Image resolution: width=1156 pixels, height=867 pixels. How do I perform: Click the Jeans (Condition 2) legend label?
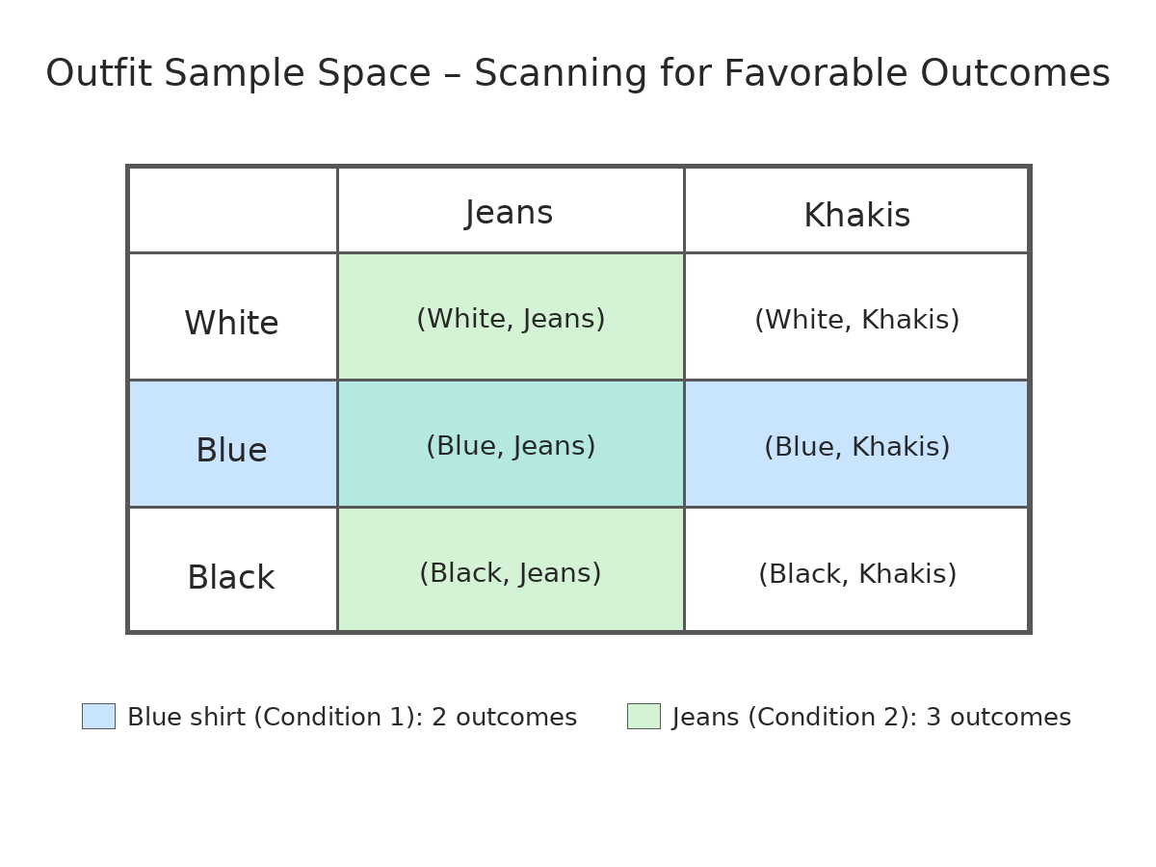(872, 718)
